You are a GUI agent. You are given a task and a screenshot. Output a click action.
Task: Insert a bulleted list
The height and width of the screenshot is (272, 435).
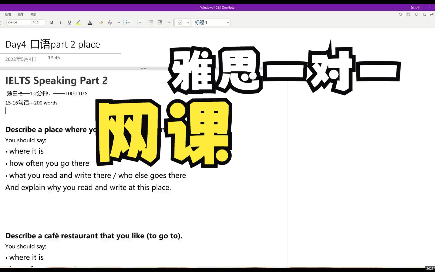pos(128,22)
